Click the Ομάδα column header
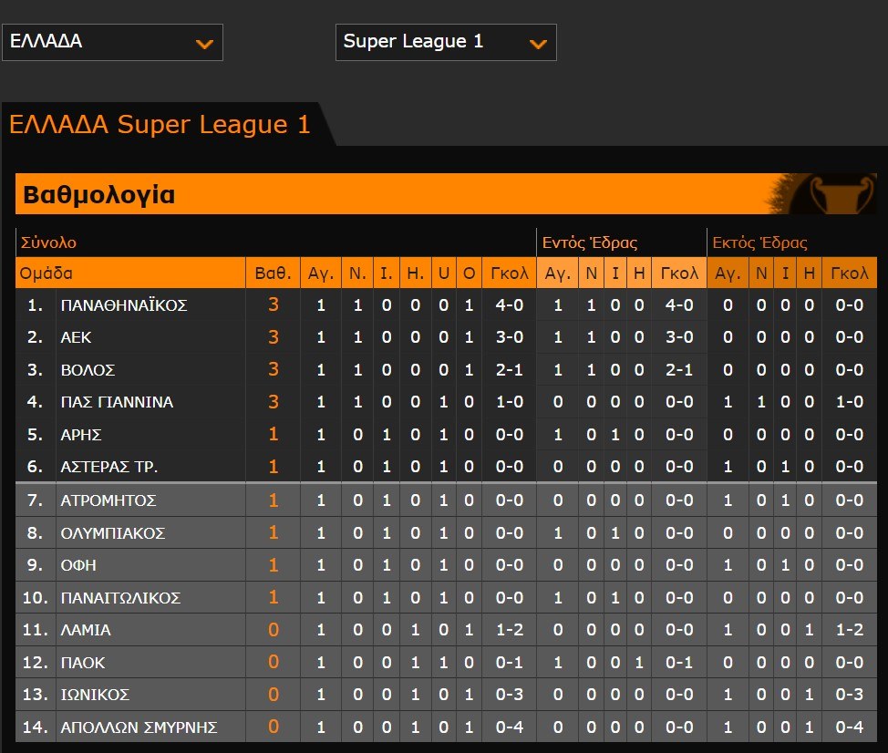This screenshot has width=888, height=753. coord(47,273)
